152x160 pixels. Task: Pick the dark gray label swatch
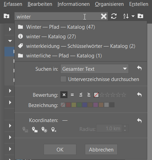[112, 105]
